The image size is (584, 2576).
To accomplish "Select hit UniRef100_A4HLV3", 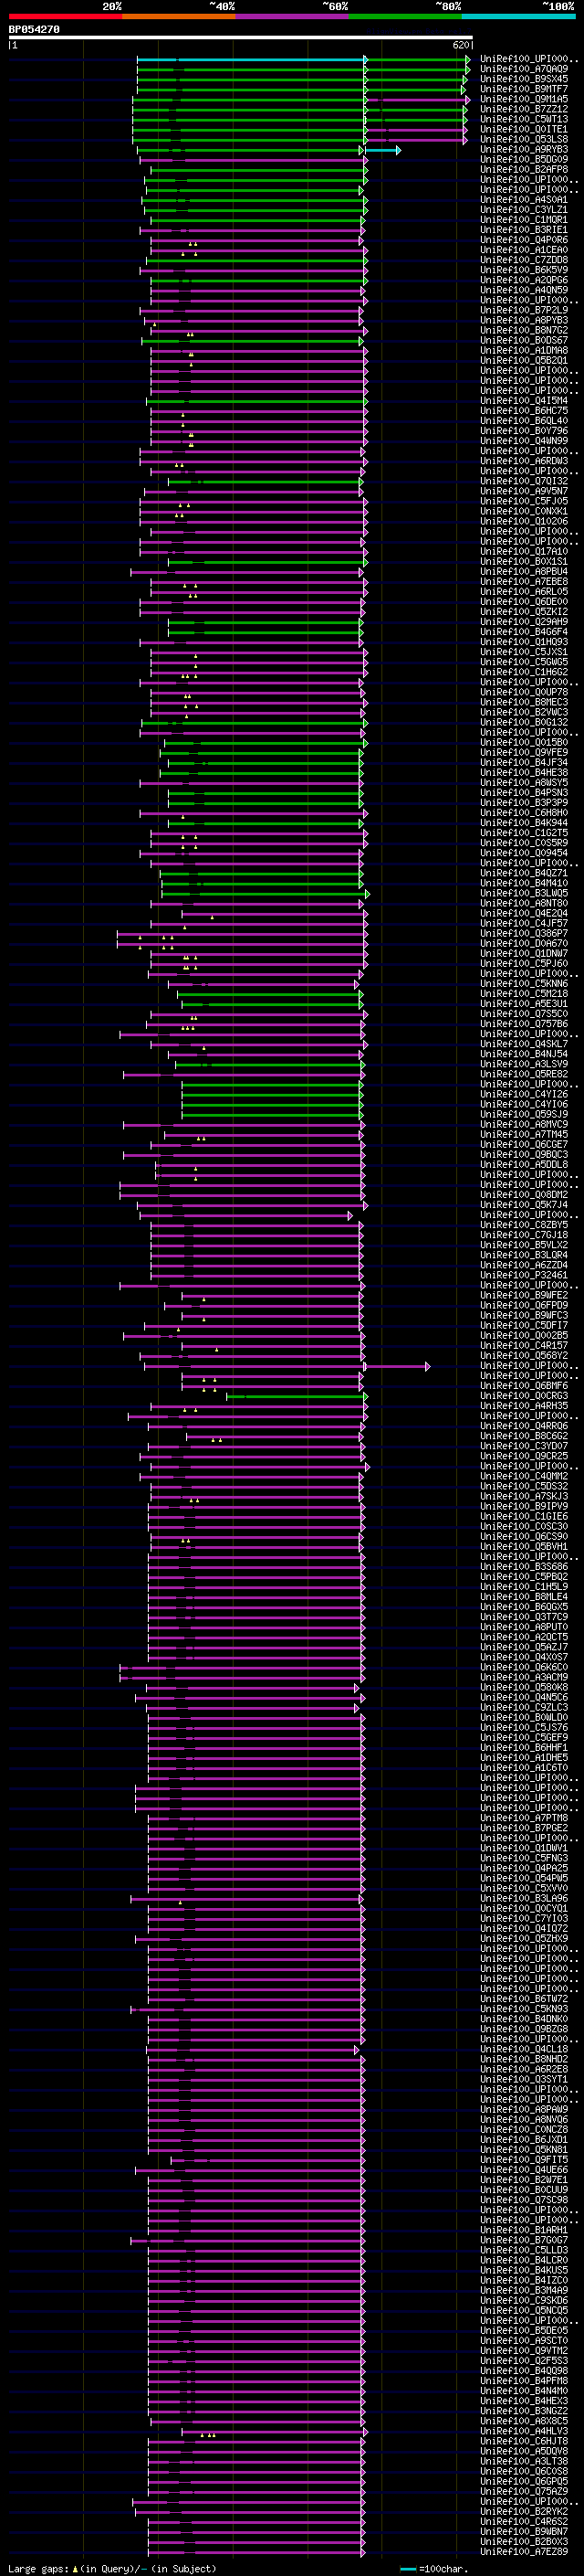I will click(x=524, y=2431).
